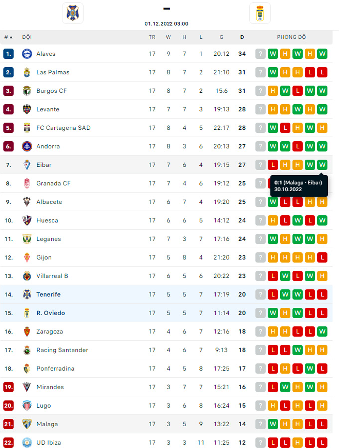
Task: Click Alaves's gray ? upcoming match badge
Action: coord(260,54)
